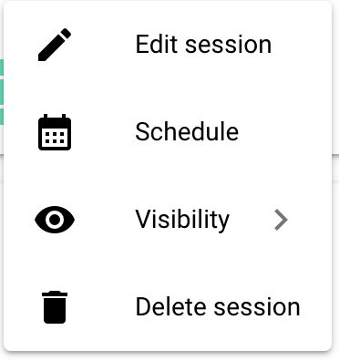
Task: Click the gray right-pointing arrow in the menu
Action: 281,220
